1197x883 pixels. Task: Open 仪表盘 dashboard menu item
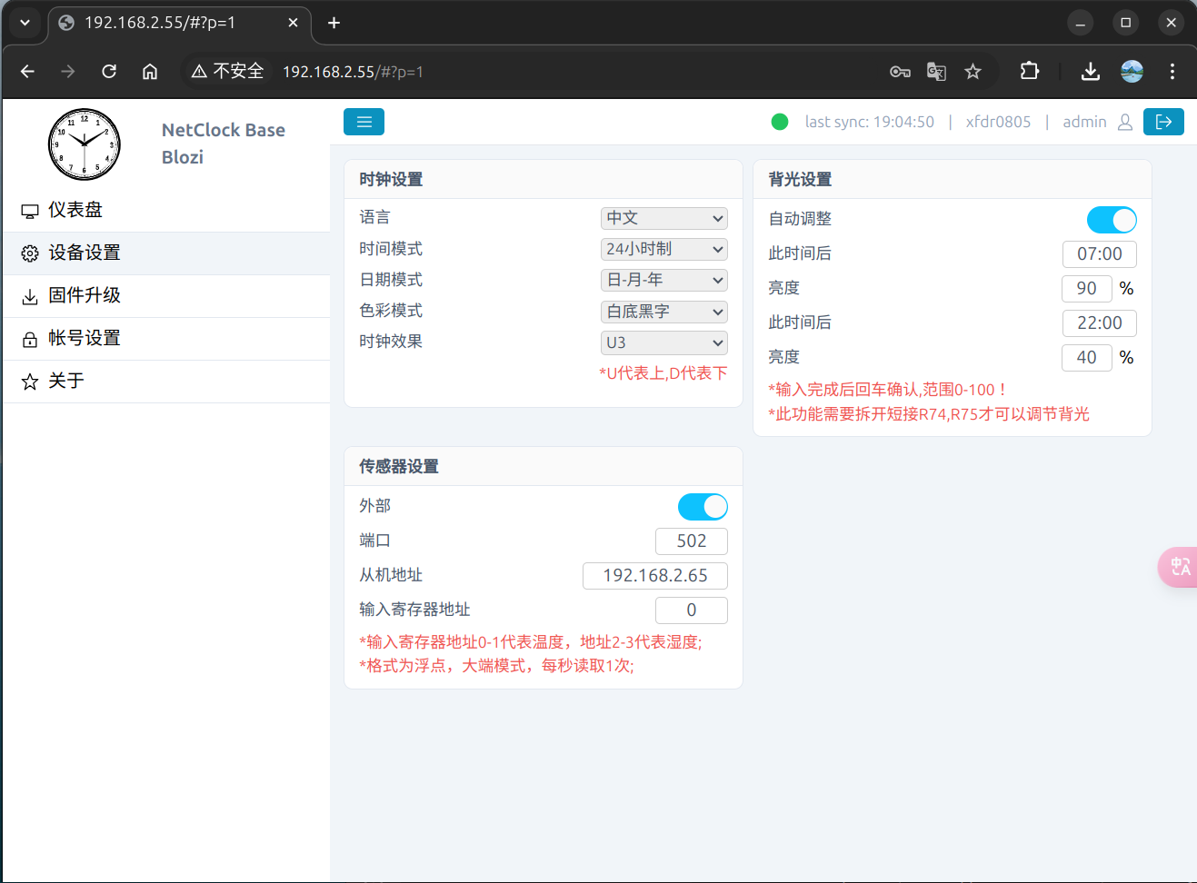tap(166, 210)
